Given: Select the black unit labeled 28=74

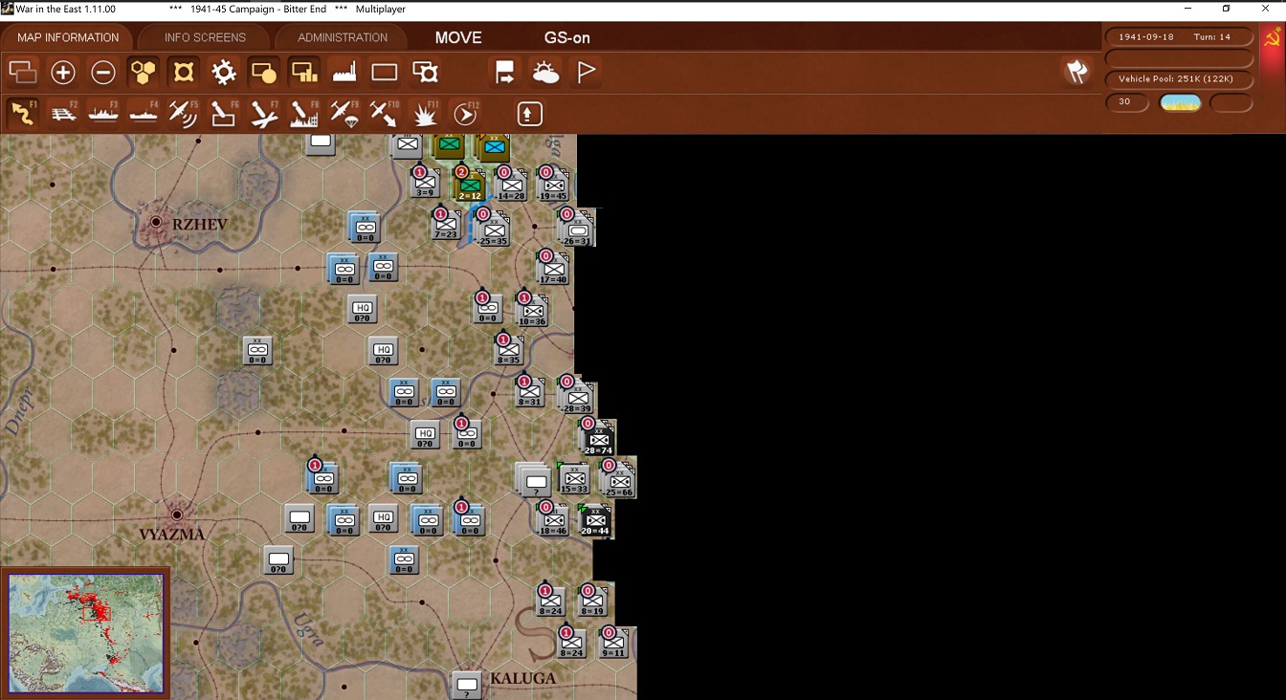Looking at the screenshot, I should coord(597,440).
